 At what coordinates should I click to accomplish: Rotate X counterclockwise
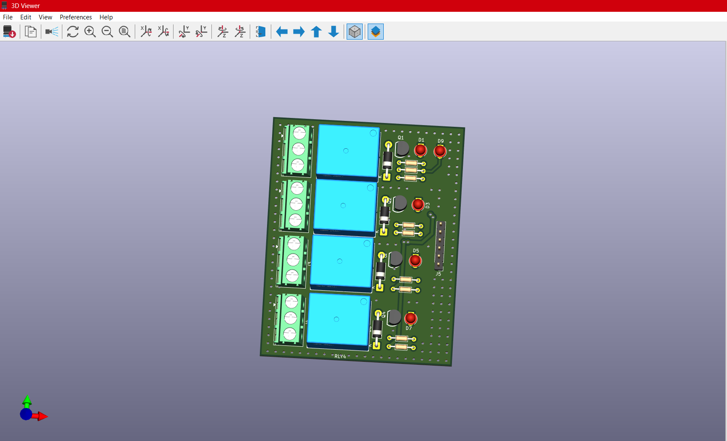pyautogui.click(x=163, y=32)
